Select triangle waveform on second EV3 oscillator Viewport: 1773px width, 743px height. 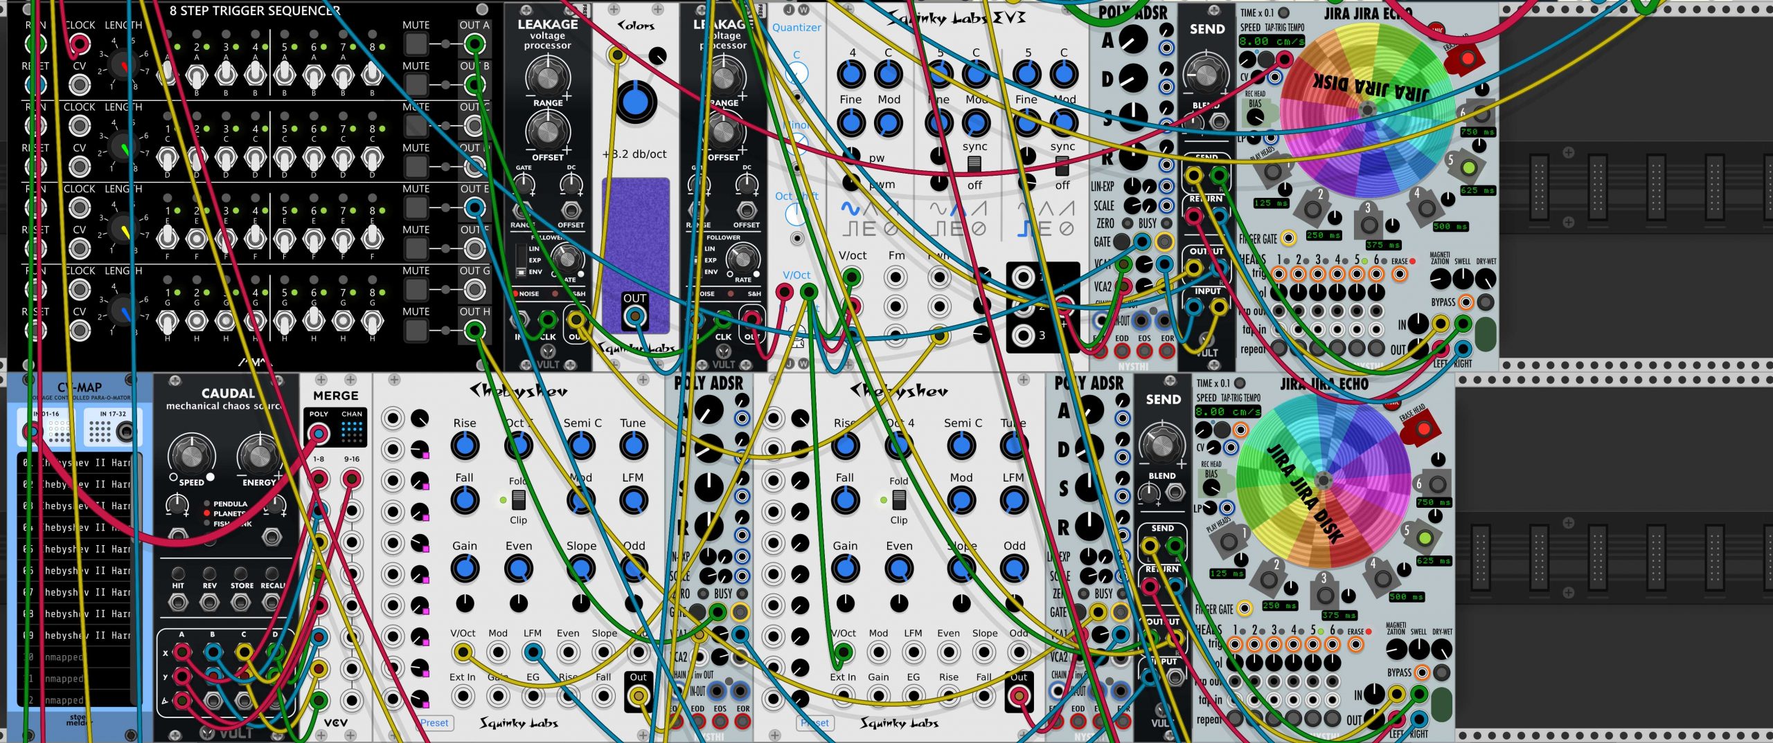(958, 208)
